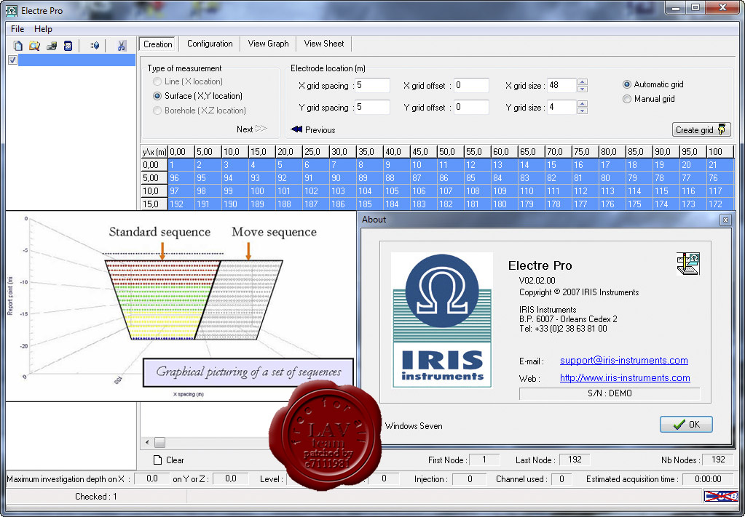
Task: Click the Previous label
Action: [x=320, y=130]
